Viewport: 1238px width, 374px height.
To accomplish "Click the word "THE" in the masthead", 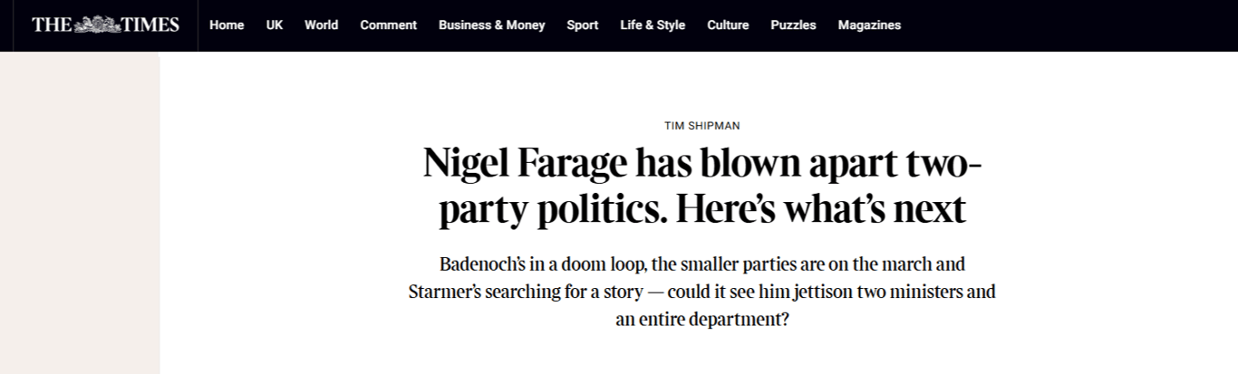I will (52, 25).
